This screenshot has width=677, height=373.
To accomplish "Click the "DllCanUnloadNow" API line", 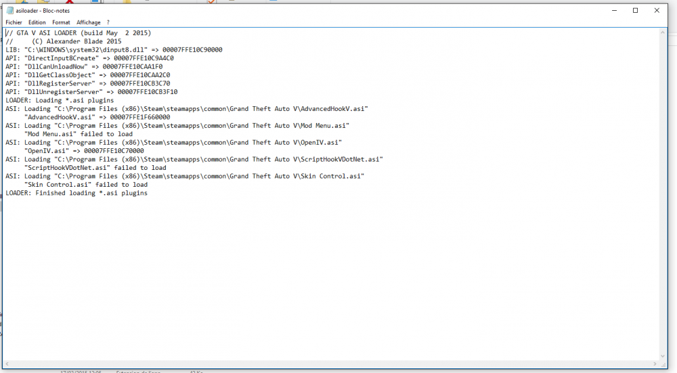I will point(84,66).
